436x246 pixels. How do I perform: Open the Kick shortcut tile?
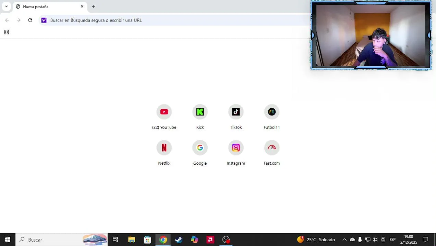pos(200,117)
